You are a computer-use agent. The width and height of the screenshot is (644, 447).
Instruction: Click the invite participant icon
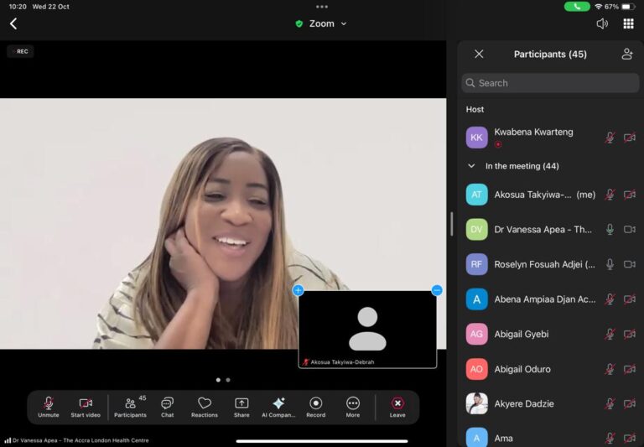(626, 54)
